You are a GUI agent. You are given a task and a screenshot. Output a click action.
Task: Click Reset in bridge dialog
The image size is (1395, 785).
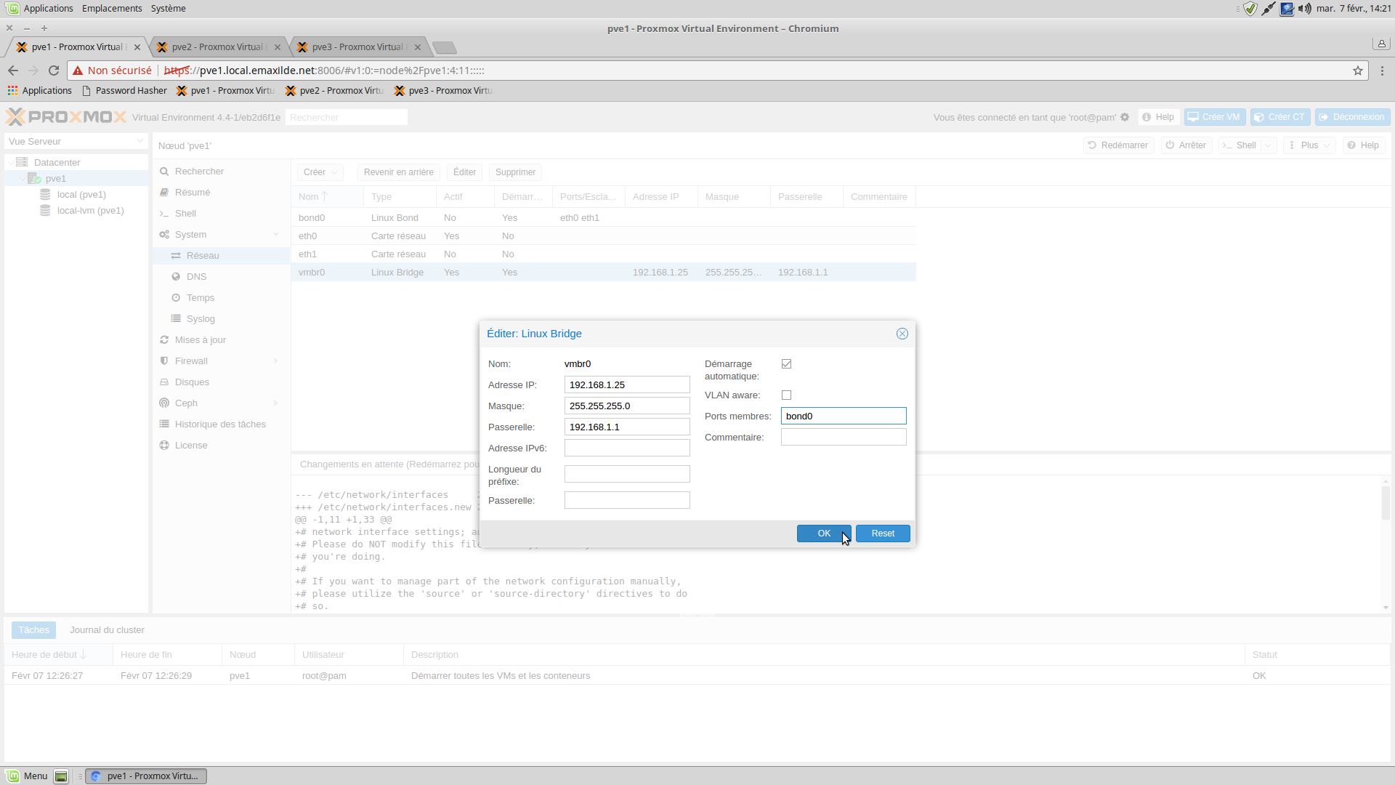883,534
